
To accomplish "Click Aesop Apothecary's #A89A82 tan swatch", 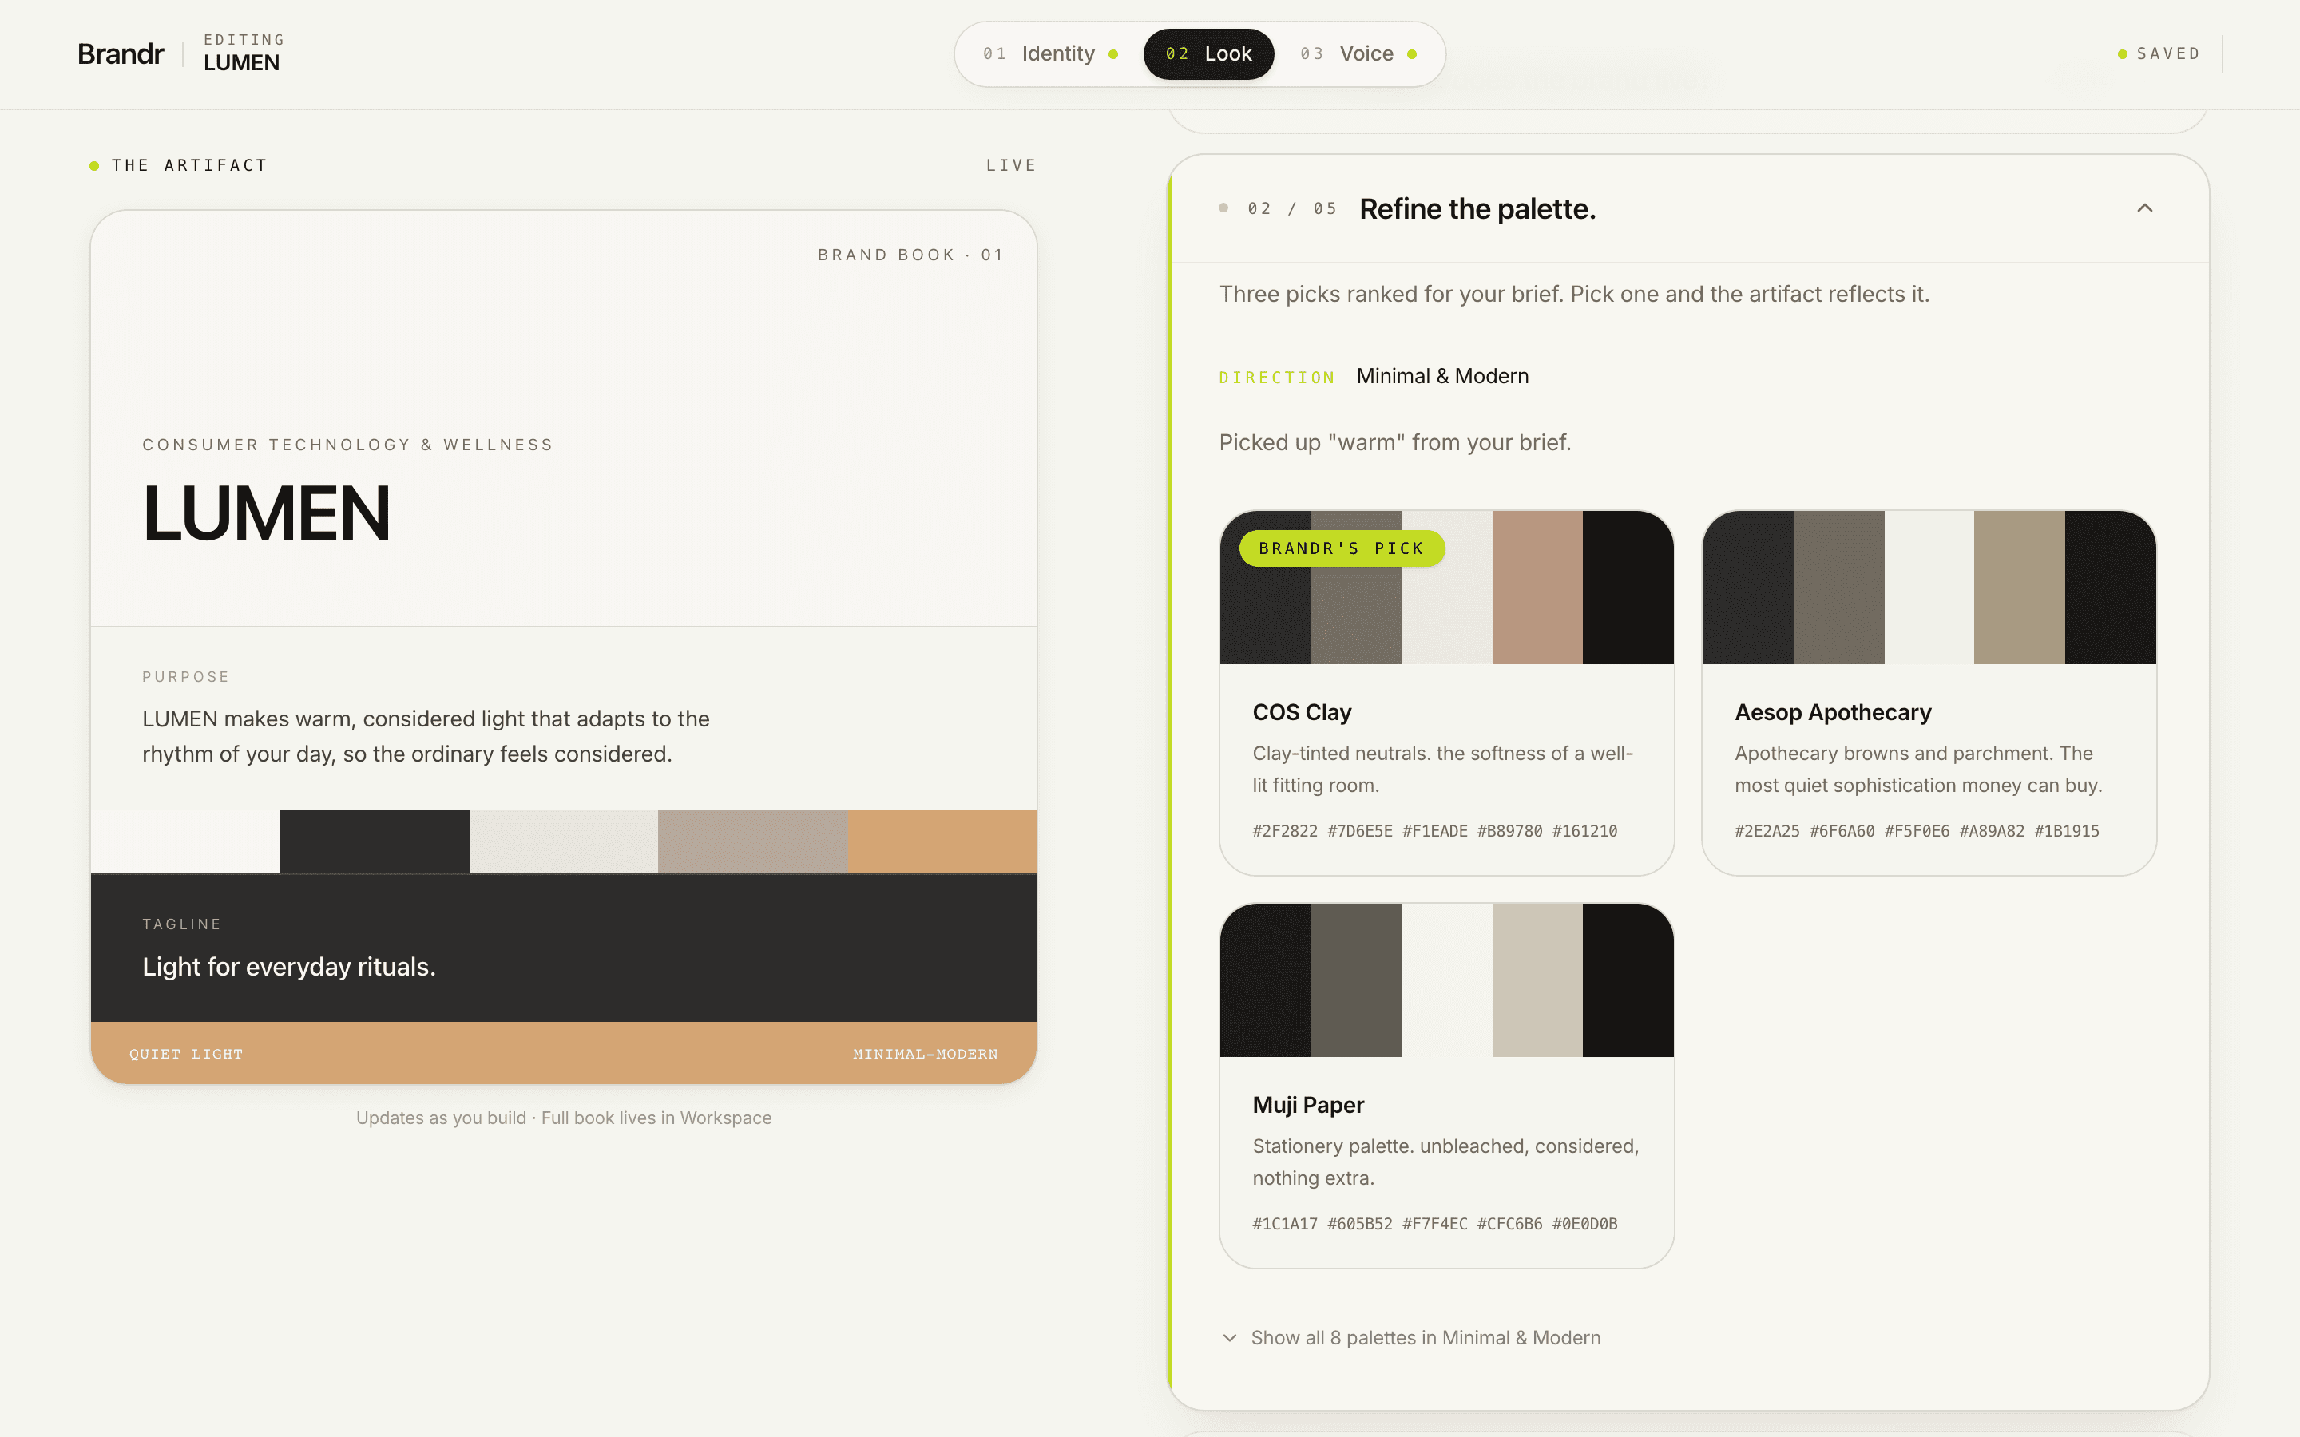I will click(2019, 588).
